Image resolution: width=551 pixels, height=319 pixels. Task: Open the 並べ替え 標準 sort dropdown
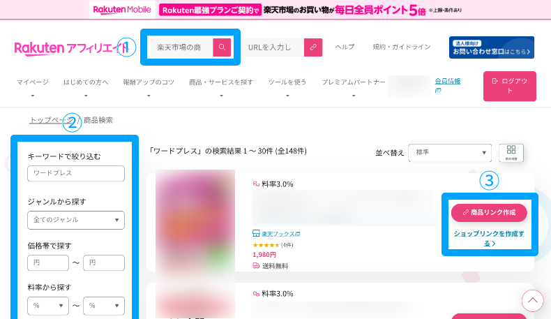(450, 153)
